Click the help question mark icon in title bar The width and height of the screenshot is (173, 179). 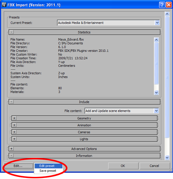162,5
